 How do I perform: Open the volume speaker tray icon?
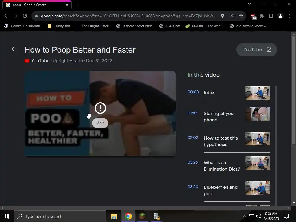259,216
